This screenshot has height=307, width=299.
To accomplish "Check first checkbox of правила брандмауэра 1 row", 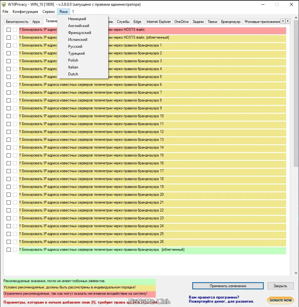I will [x=8, y=46].
